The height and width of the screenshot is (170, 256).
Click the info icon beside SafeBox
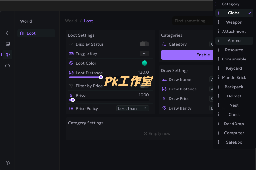pos(218,142)
